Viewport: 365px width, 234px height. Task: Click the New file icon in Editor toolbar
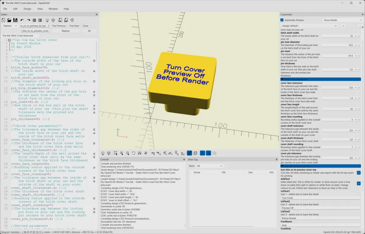coord(4,20)
